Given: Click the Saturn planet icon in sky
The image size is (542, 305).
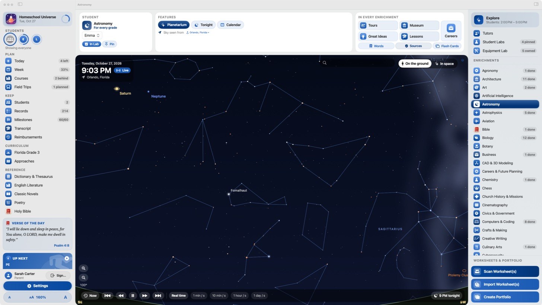Looking at the screenshot, I should (x=117, y=89).
